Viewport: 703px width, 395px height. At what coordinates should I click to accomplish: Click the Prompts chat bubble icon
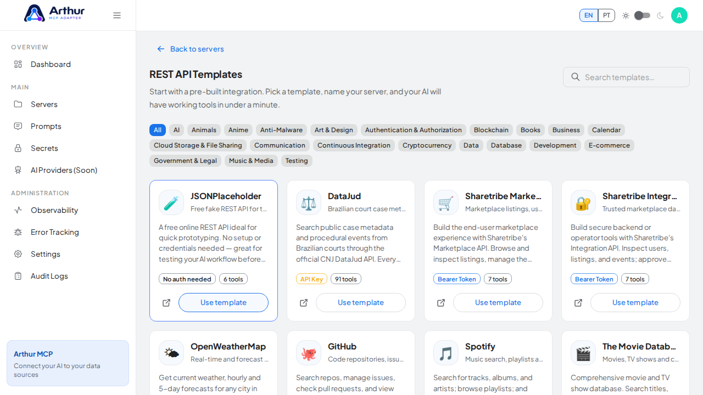(18, 126)
